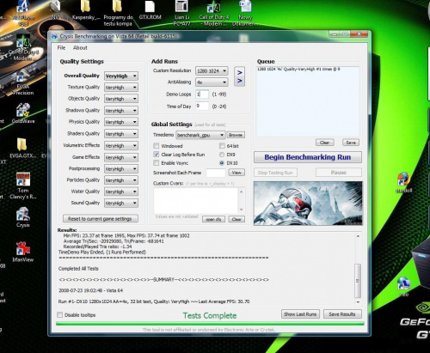The height and width of the screenshot is (353, 430).
Task: Click View next to Screenshot Each Frame
Action: [236, 173]
